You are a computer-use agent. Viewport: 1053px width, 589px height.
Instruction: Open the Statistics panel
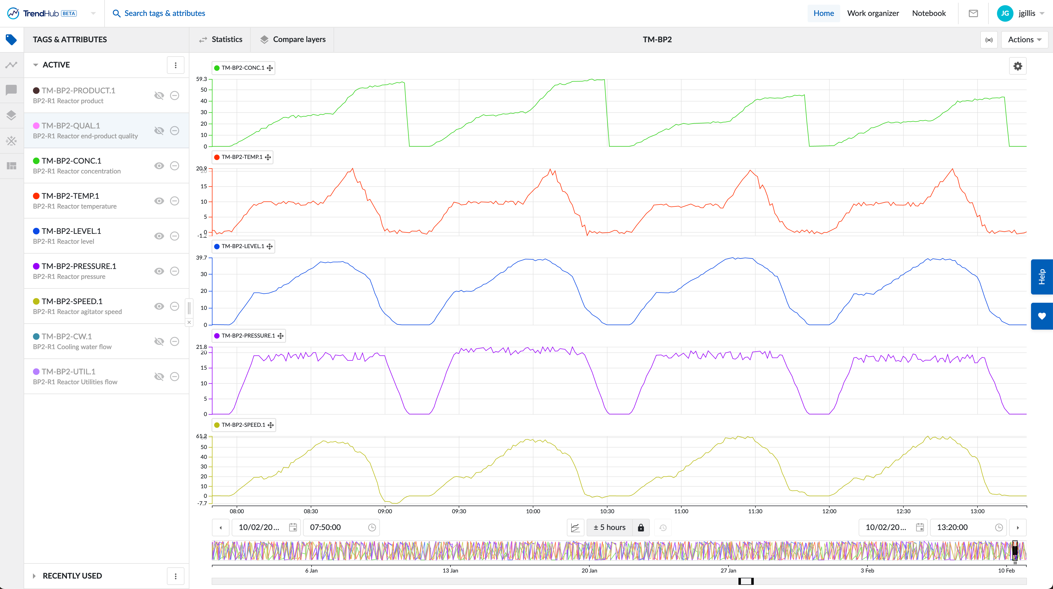pos(221,40)
